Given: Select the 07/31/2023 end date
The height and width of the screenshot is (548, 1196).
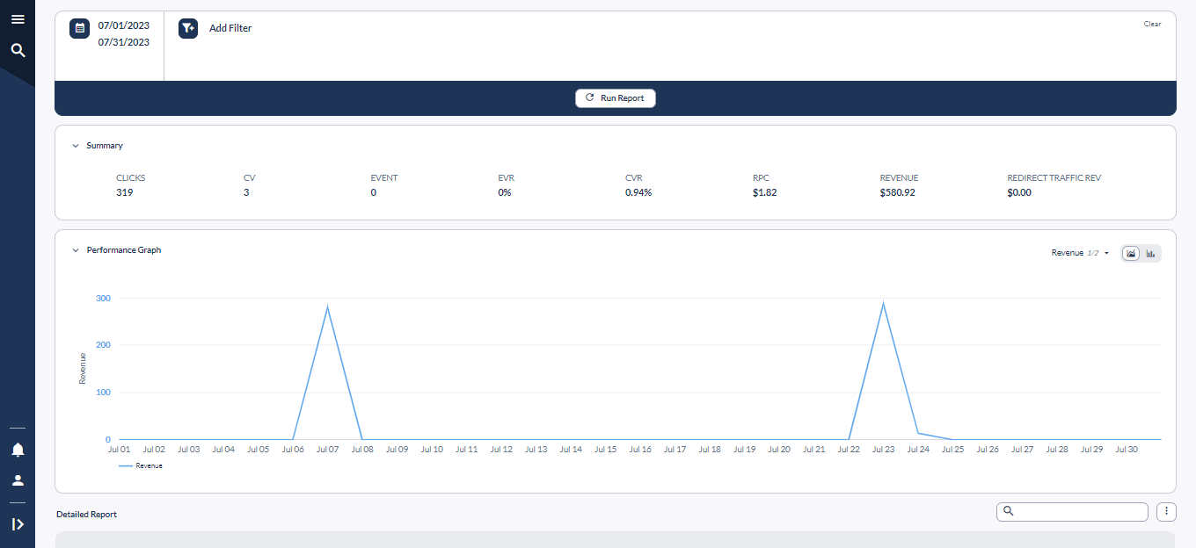Looking at the screenshot, I should click(124, 42).
